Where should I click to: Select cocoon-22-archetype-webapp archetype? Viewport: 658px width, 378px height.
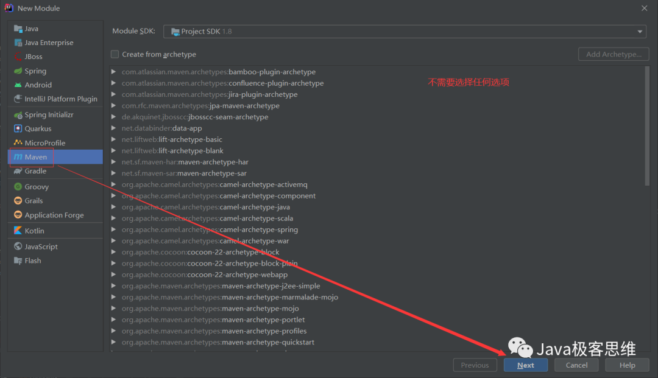coord(205,275)
